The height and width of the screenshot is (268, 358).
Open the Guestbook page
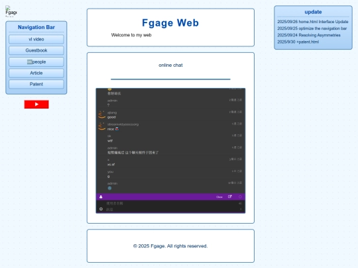36,50
